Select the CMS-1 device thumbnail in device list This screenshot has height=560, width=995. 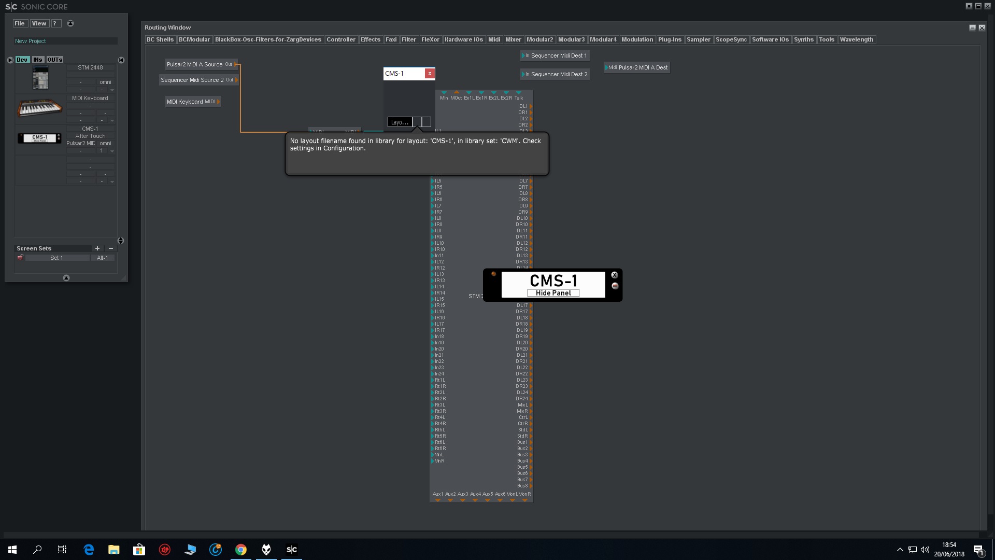coord(39,138)
